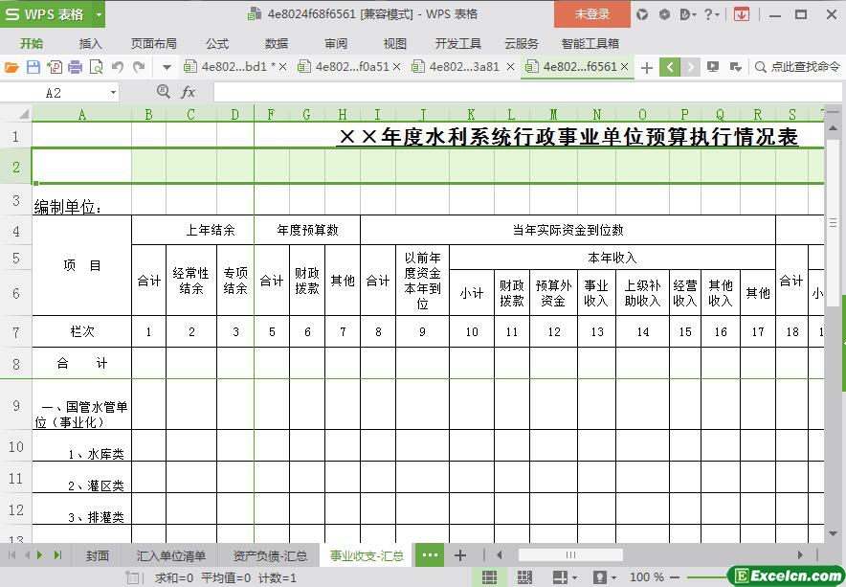The height and width of the screenshot is (587, 846).
Task: Switch to the 资产负债-汇总 sheet tab
Action: pyautogui.click(x=270, y=555)
